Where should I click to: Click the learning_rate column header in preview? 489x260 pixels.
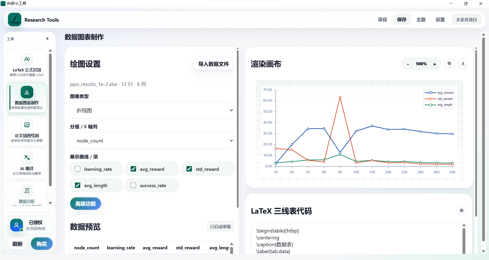121,248
